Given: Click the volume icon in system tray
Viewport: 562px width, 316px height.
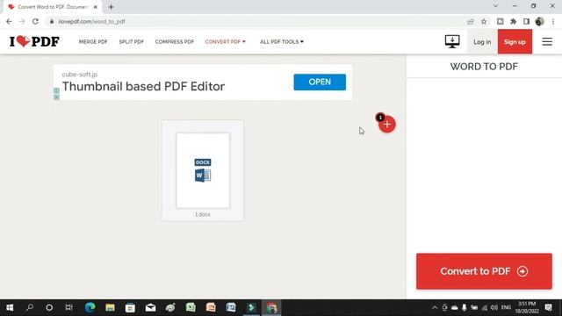Looking at the screenshot, I should click(494, 307).
